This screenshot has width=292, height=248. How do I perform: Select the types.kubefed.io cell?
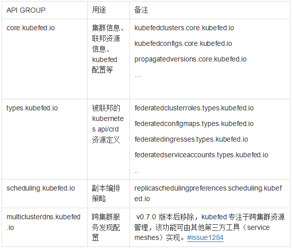pyautogui.click(x=44, y=139)
